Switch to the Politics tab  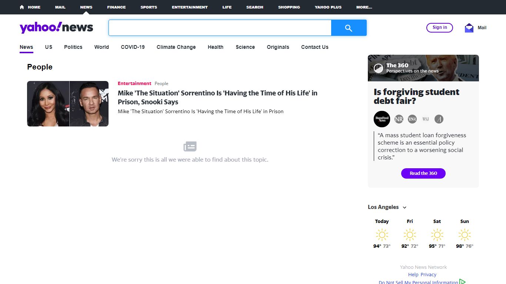click(x=73, y=47)
